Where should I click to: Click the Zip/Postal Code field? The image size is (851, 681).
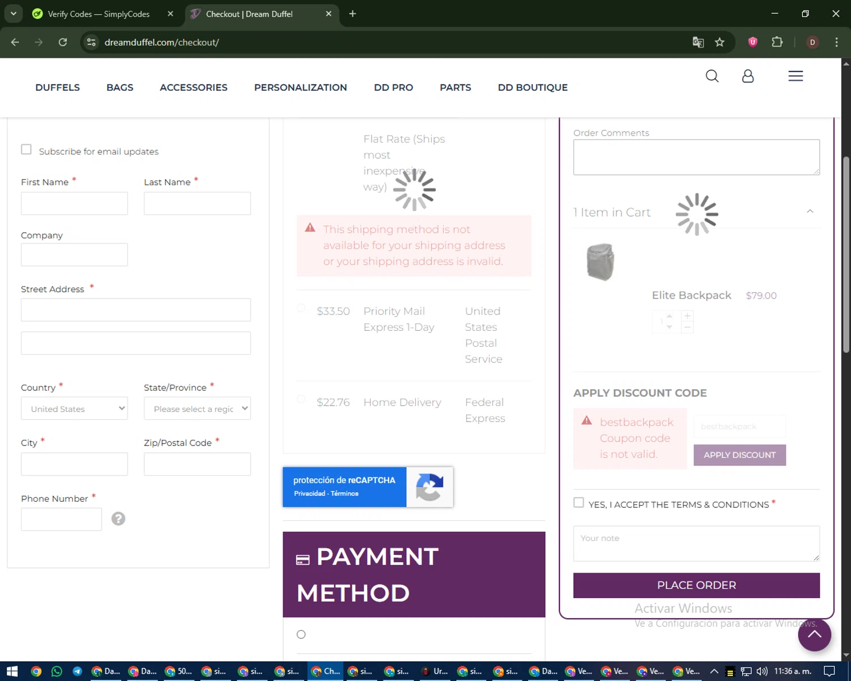click(x=197, y=464)
